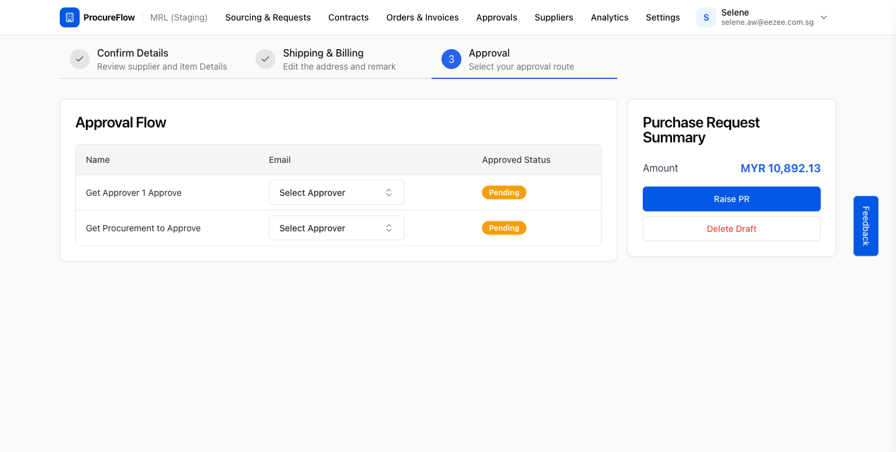Click the ProcureFlow brand name

(109, 17)
